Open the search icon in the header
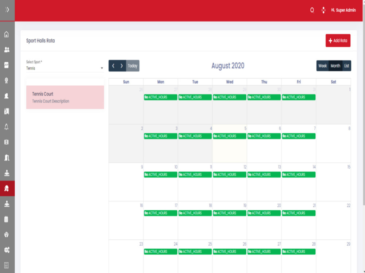 tap(311, 10)
